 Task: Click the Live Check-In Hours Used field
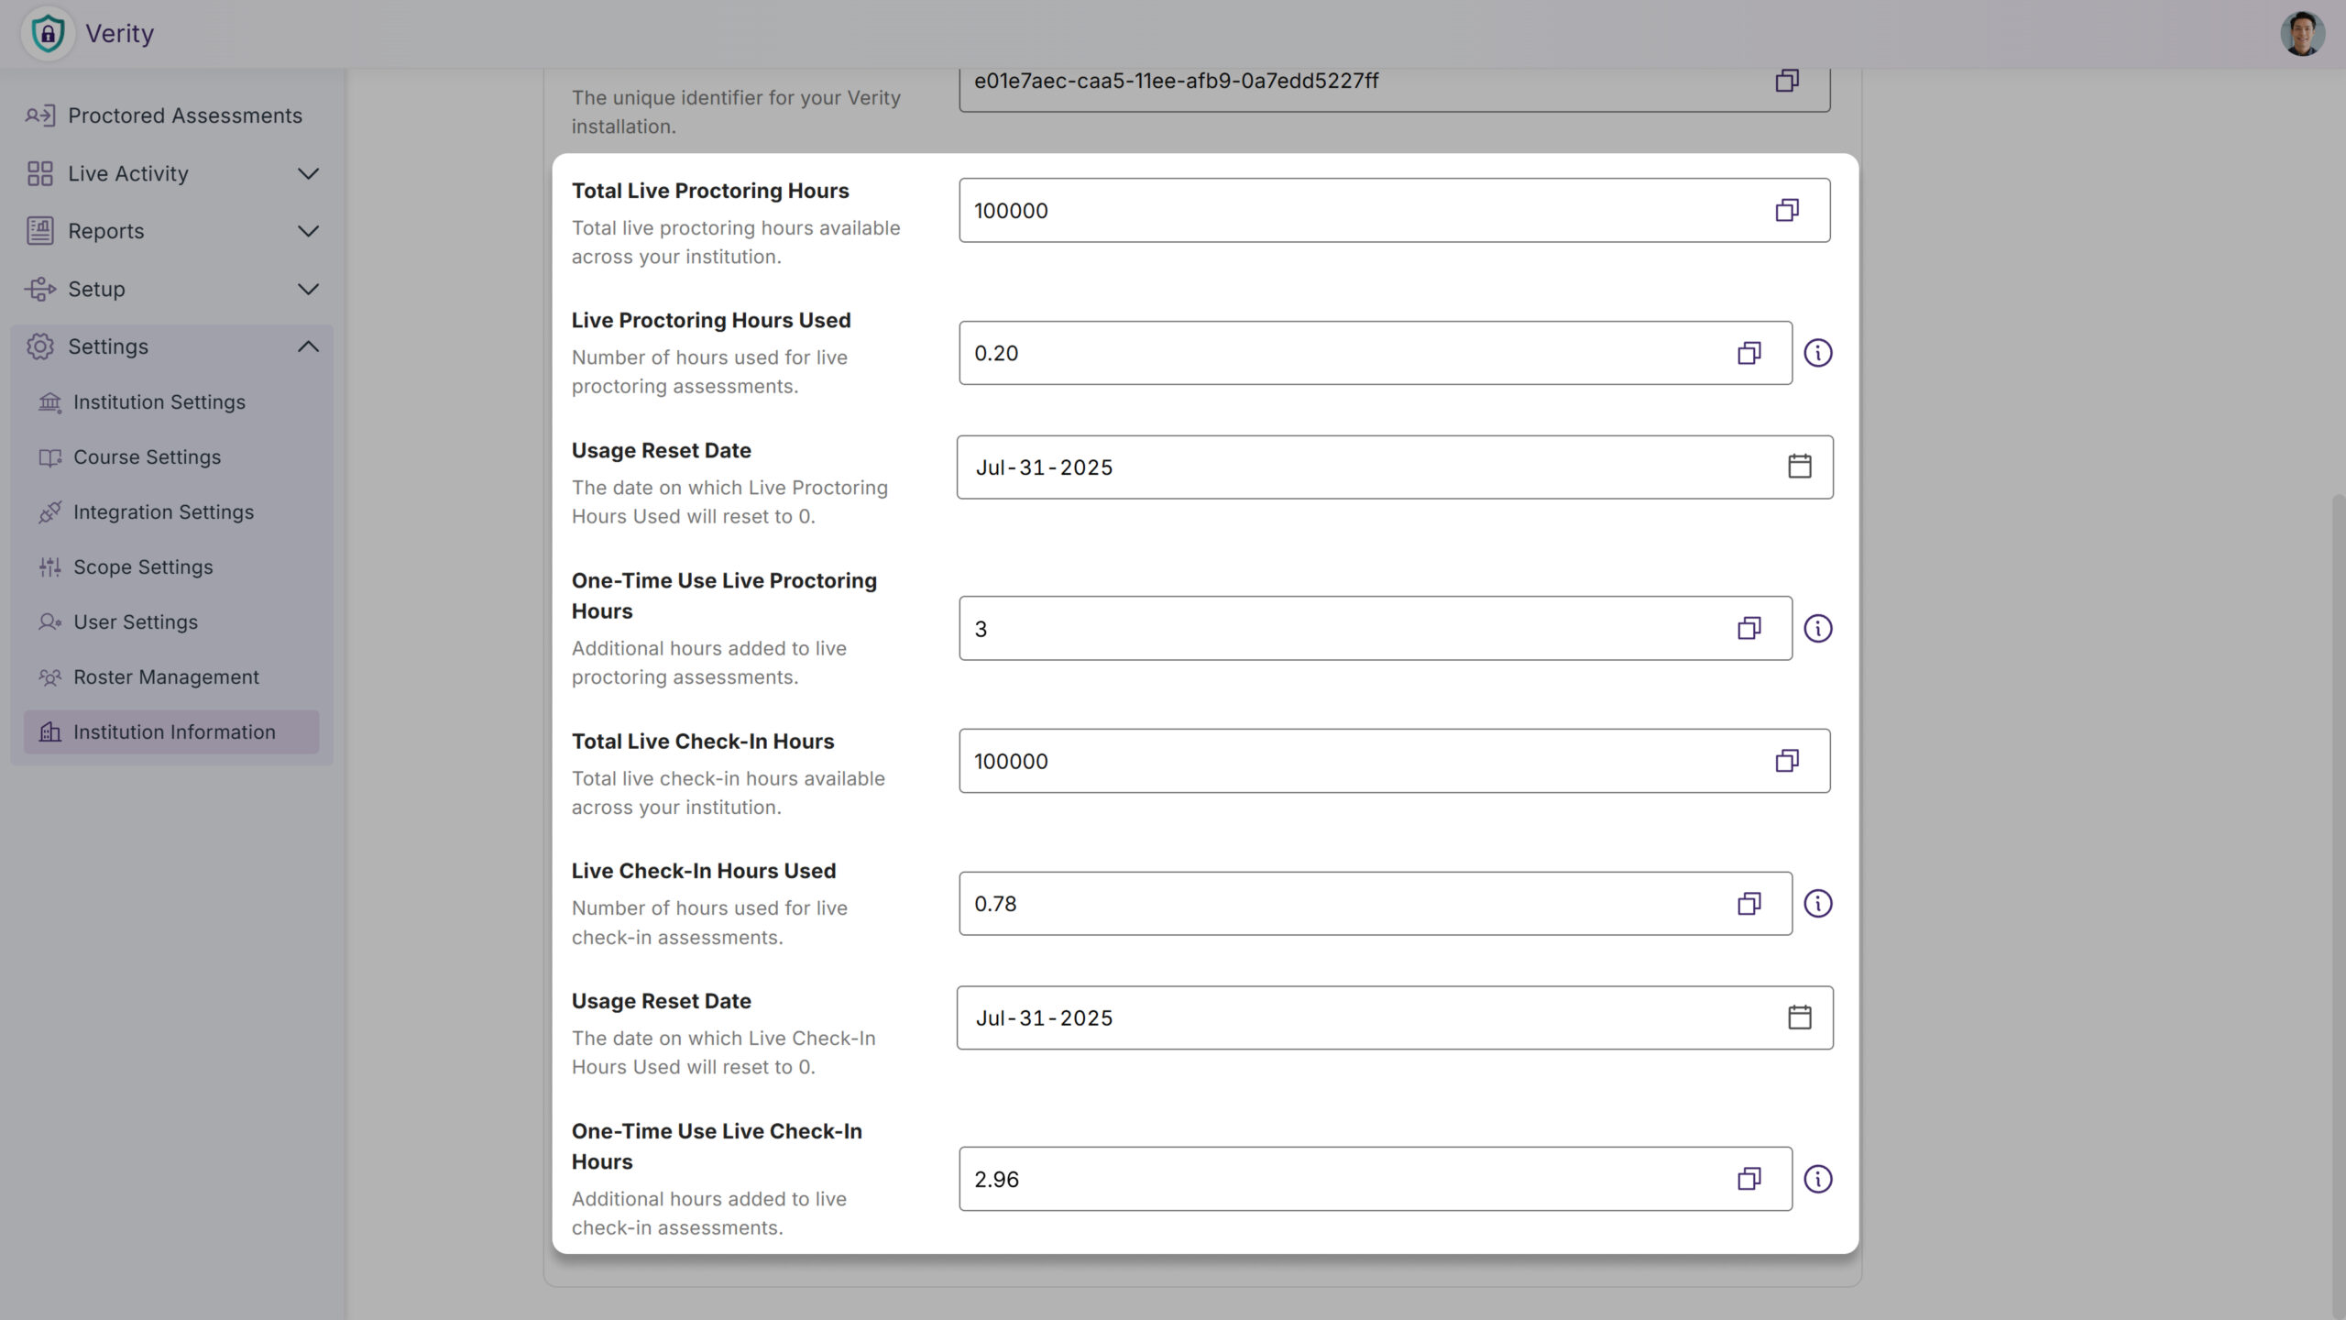1338,904
